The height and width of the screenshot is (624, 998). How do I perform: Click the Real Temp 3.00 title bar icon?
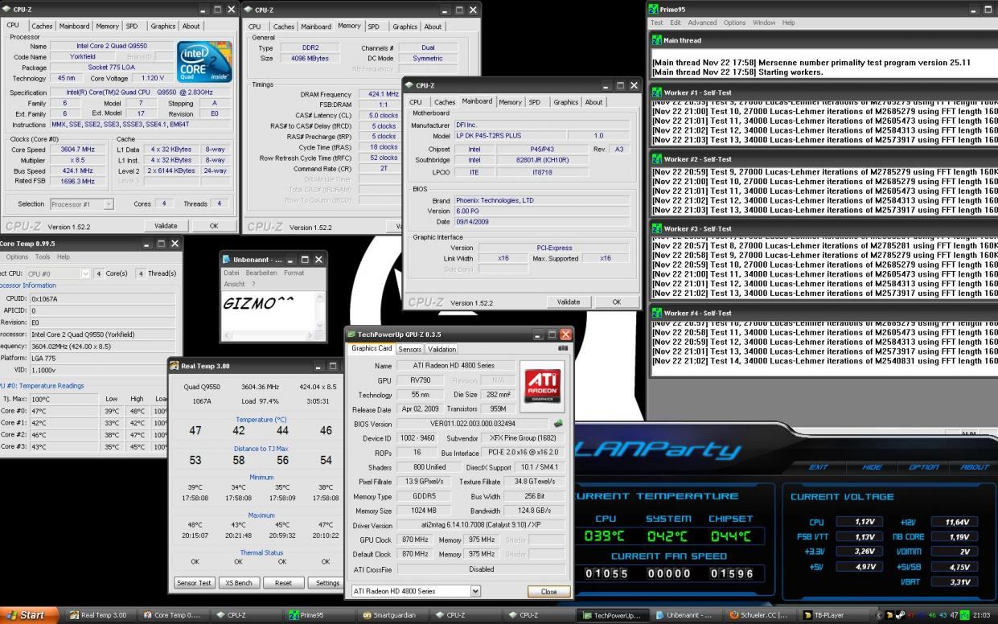(x=175, y=366)
